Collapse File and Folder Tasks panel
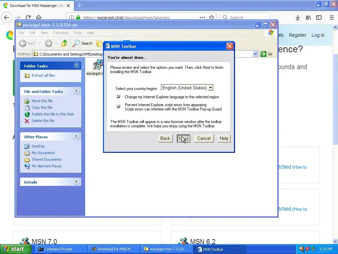 77,91
